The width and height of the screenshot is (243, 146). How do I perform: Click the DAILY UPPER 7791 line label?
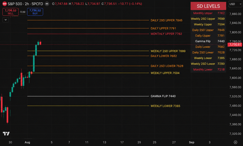click(163, 28)
